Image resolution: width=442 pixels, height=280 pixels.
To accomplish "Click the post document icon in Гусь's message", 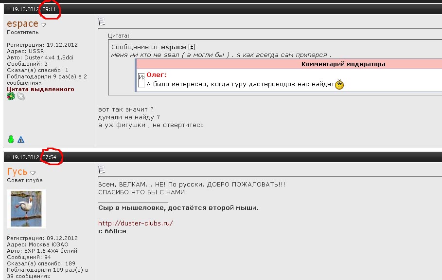I will click(102, 169).
